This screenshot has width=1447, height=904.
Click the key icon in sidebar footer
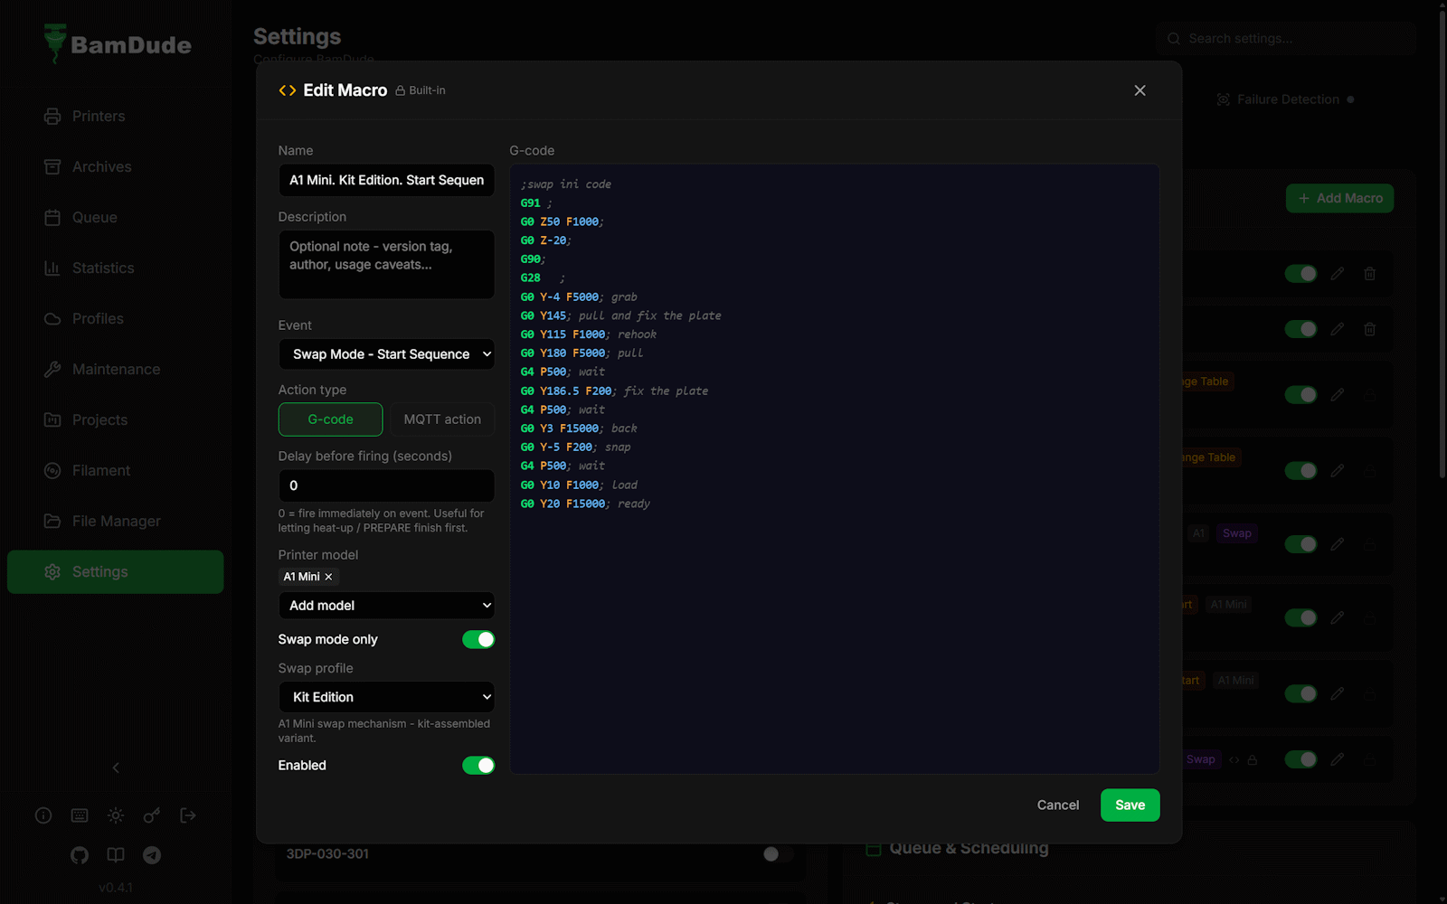tap(152, 815)
